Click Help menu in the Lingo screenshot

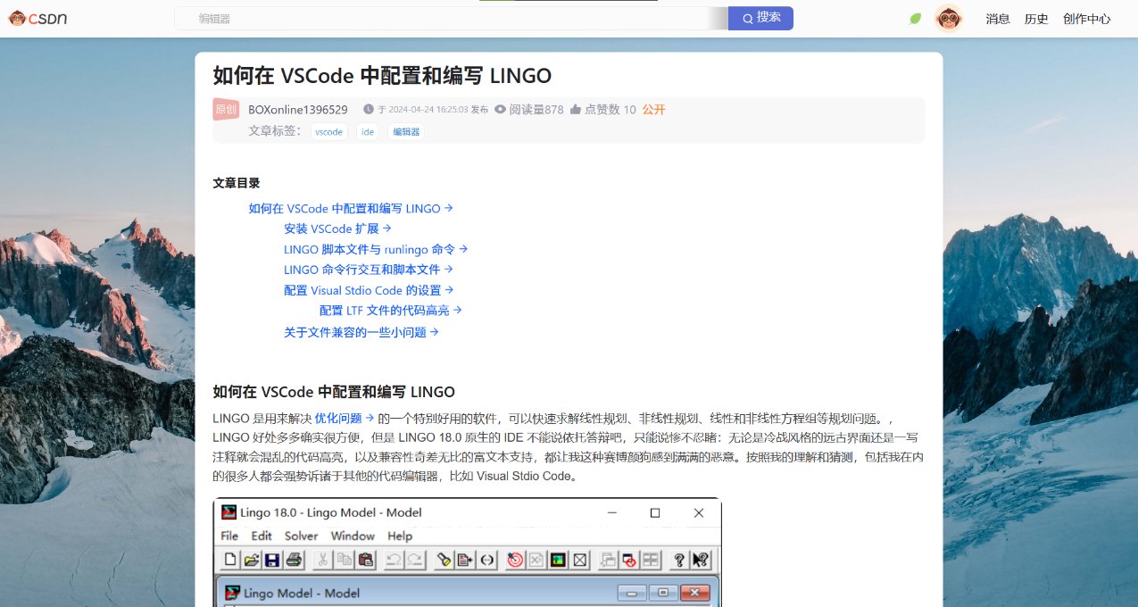(x=400, y=536)
